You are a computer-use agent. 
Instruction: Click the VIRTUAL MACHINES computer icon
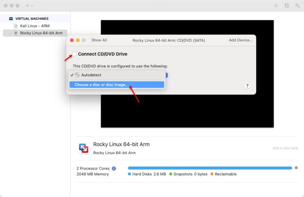pos(11,19)
